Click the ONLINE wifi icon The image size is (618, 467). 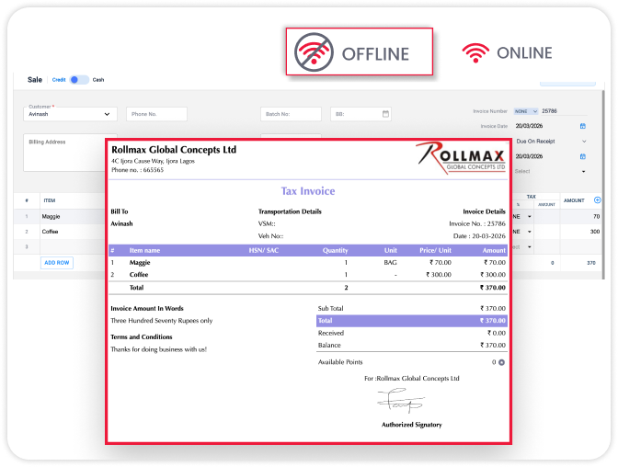click(x=475, y=52)
